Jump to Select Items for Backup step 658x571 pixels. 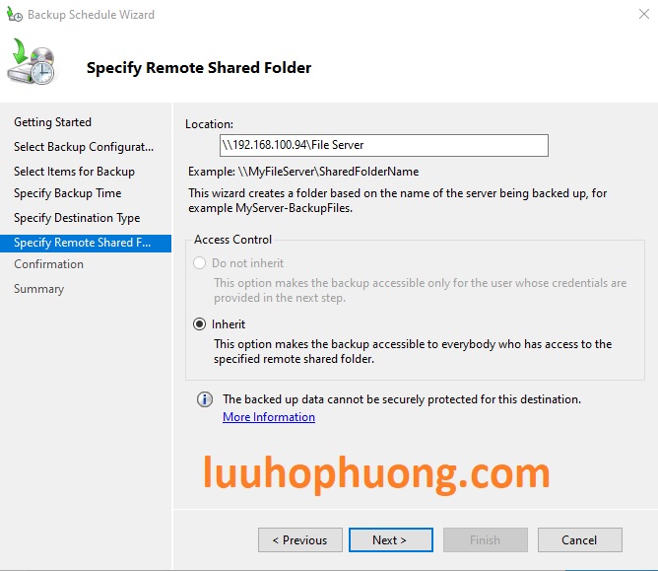[74, 172]
